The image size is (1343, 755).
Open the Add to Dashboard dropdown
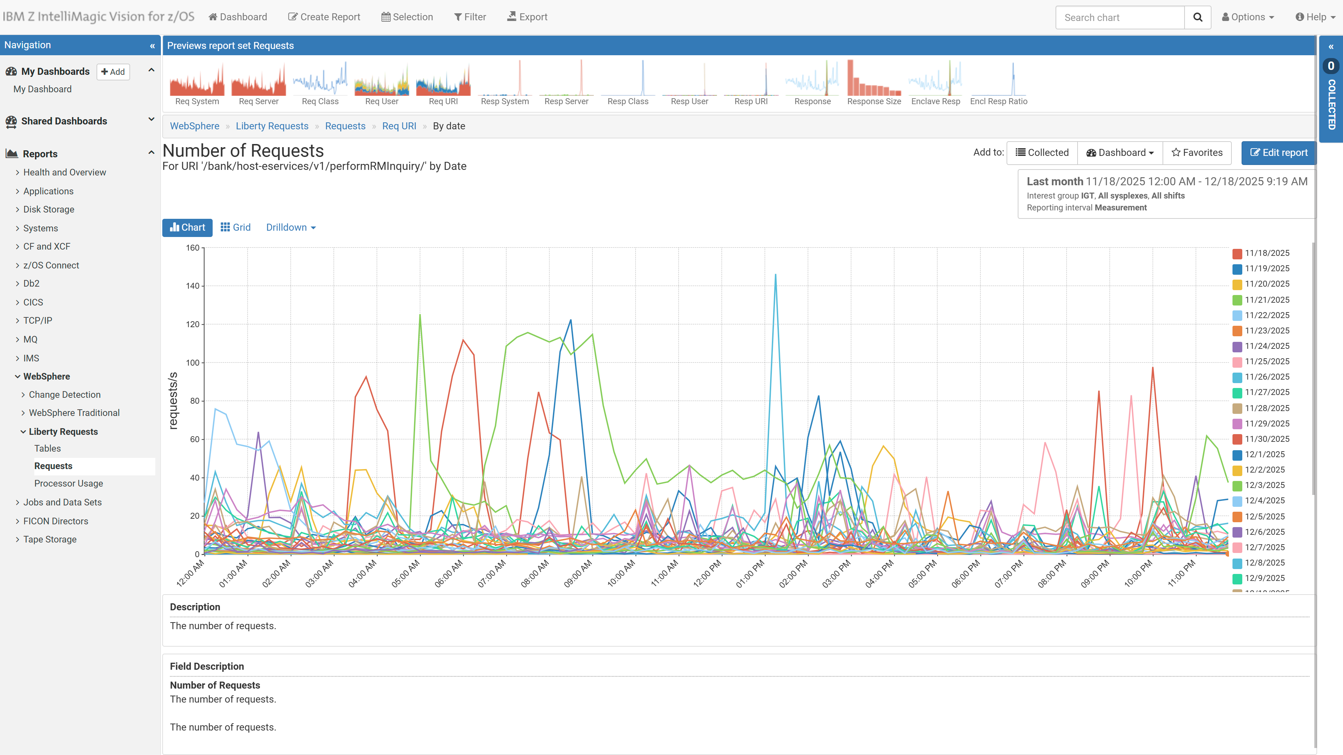(x=1120, y=153)
